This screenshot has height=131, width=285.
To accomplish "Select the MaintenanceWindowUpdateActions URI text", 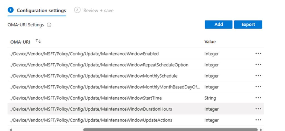I will [91, 120].
